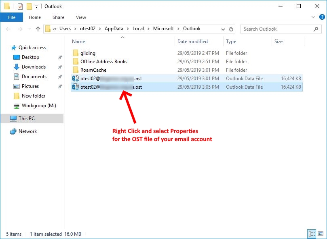
Task: Click the Users breadcrumb in address bar
Action: (x=65, y=29)
